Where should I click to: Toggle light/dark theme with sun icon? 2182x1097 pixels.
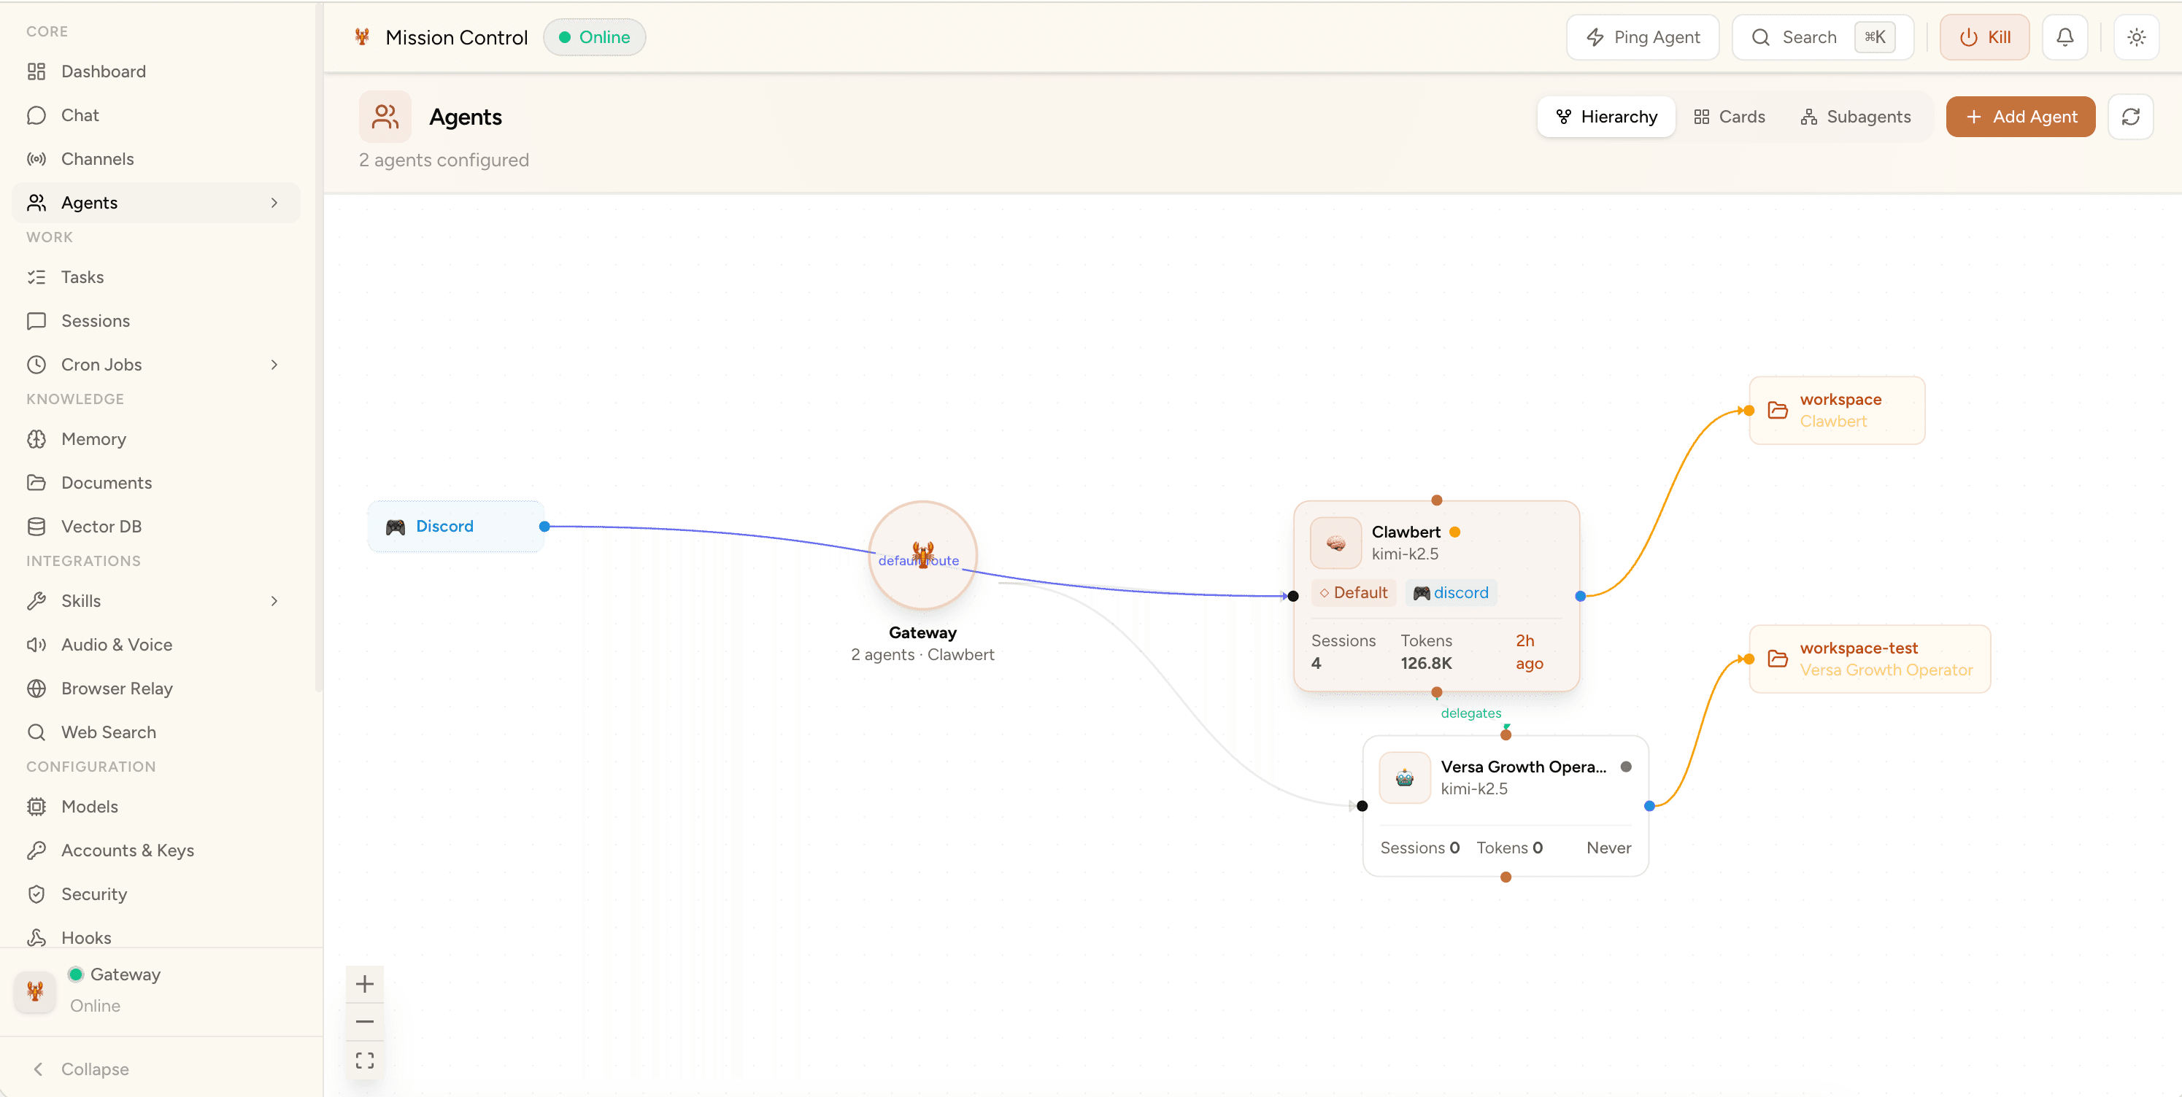click(2136, 36)
